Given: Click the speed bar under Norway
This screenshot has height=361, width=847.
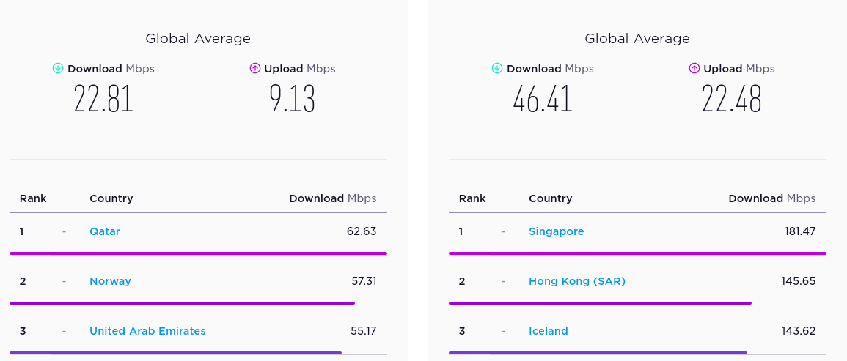Looking at the screenshot, I should pos(182,303).
